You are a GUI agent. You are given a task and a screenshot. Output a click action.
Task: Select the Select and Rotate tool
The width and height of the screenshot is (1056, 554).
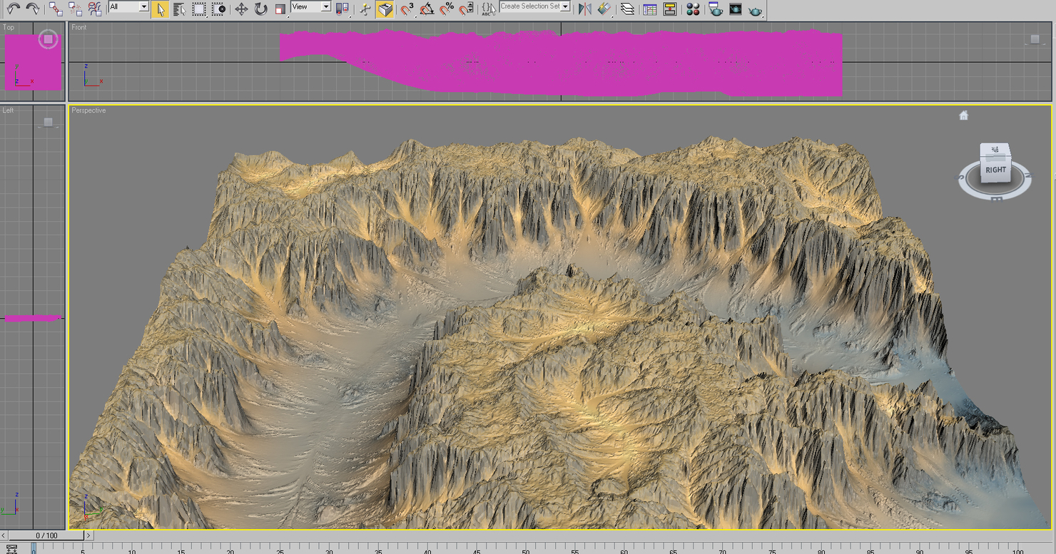pyautogui.click(x=260, y=9)
